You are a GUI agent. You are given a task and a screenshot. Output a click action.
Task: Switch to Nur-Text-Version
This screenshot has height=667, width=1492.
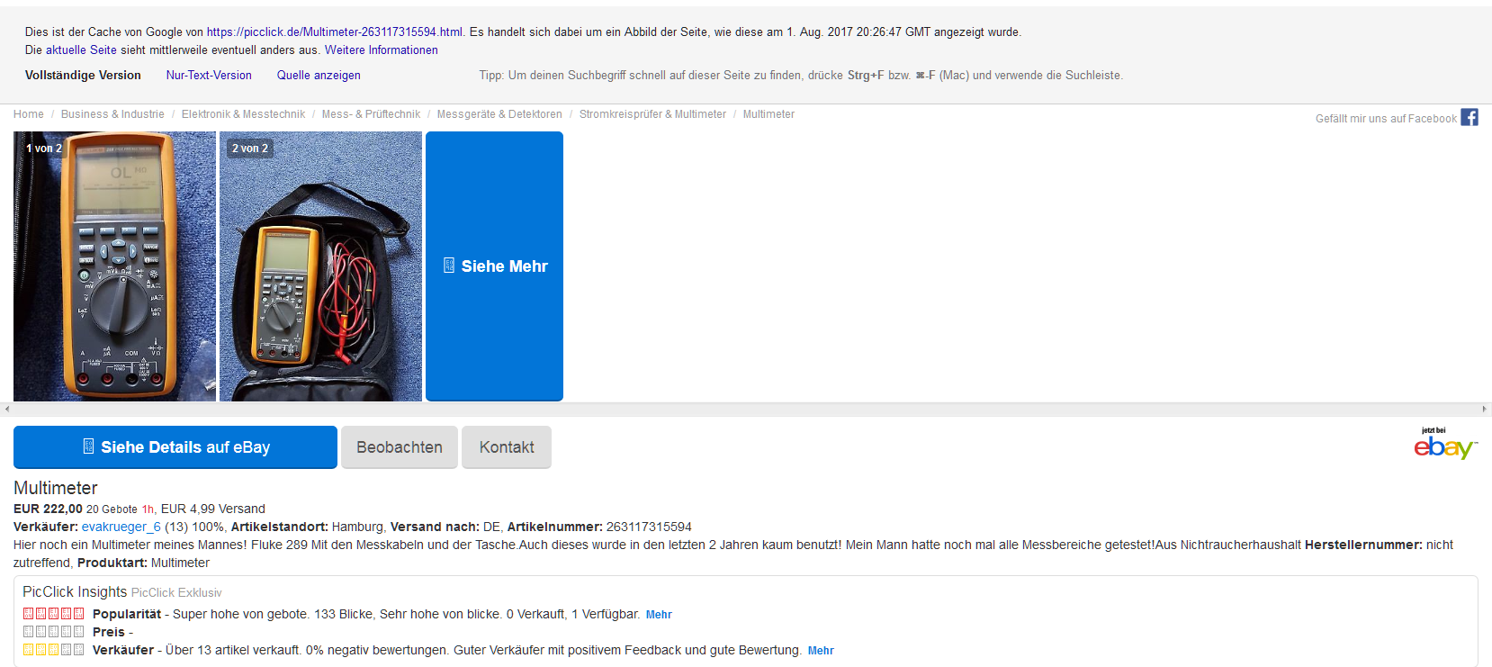point(209,76)
